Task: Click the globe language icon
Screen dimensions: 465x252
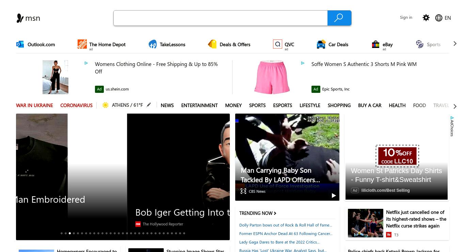Action: (x=439, y=18)
